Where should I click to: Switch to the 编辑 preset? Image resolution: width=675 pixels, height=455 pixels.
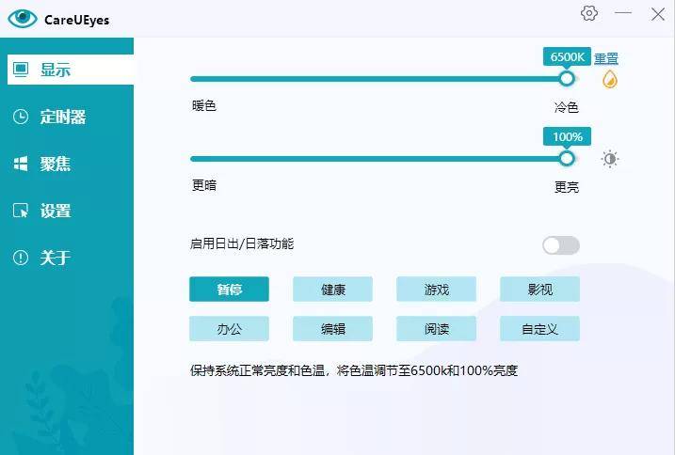click(x=332, y=329)
